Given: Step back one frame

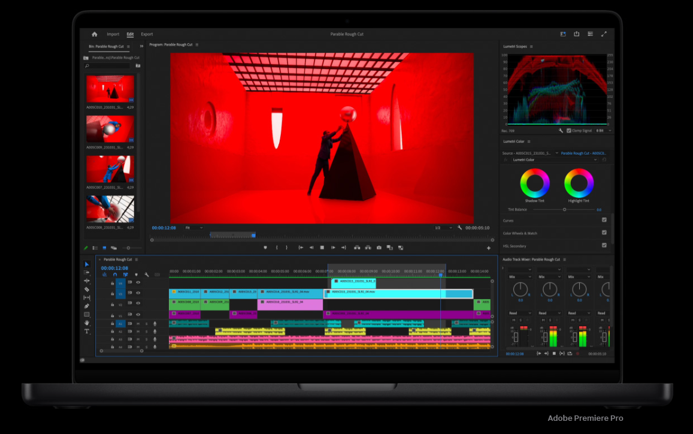Looking at the screenshot, I should point(311,248).
